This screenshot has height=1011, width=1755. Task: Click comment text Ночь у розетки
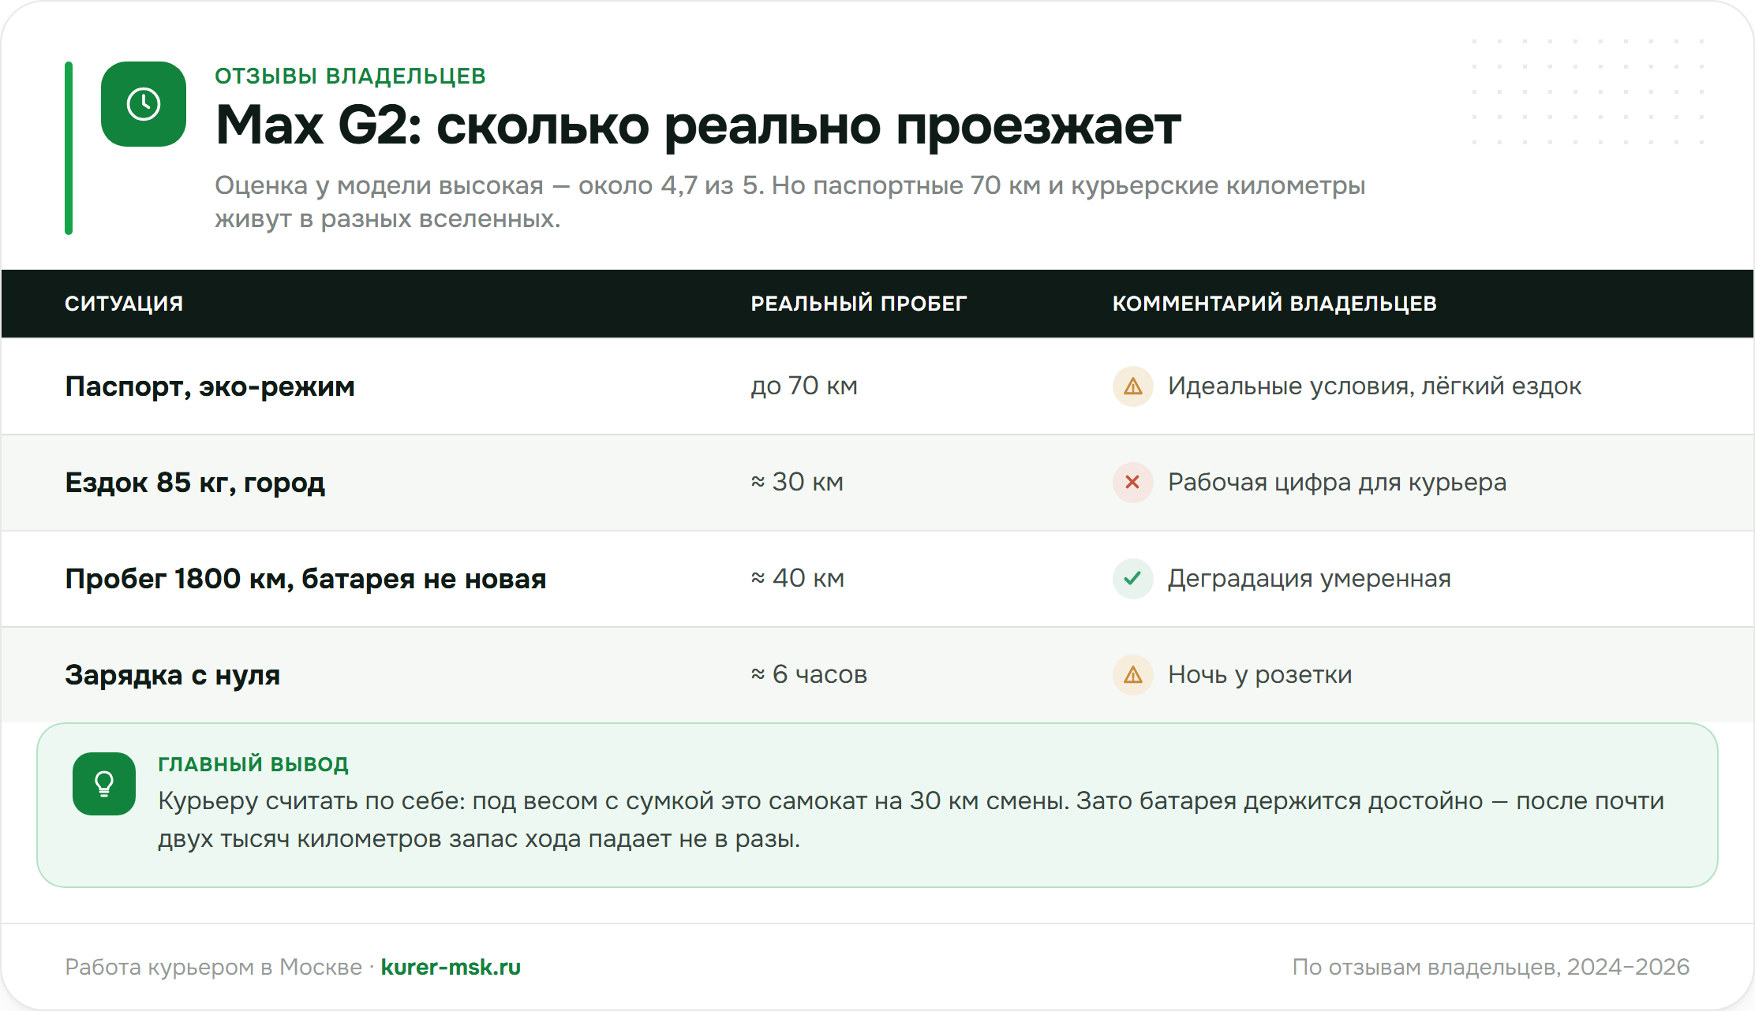[x=1260, y=675]
